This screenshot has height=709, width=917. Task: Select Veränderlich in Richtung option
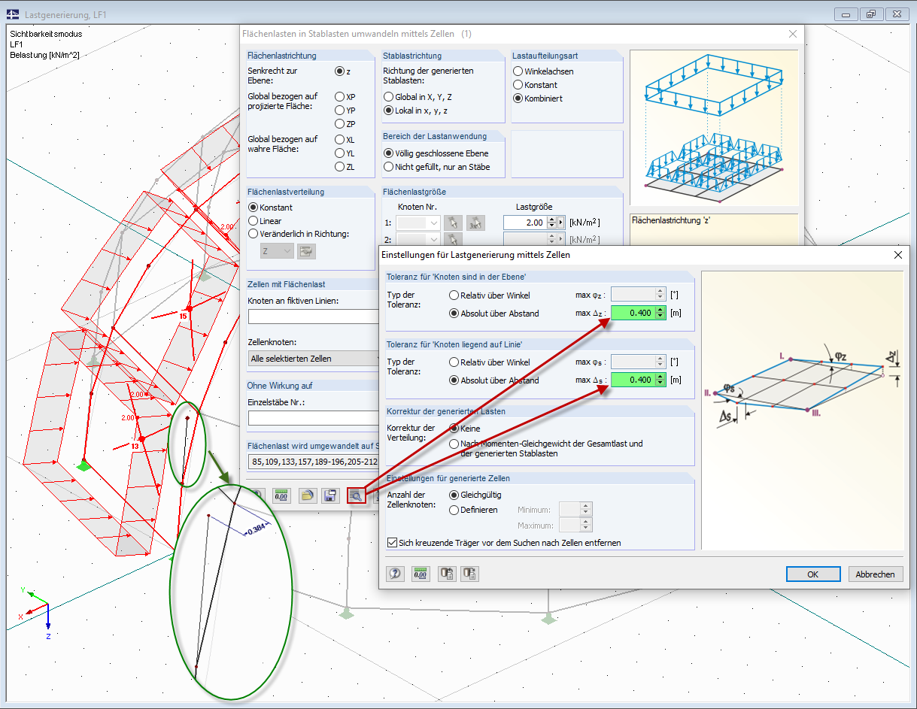(253, 234)
